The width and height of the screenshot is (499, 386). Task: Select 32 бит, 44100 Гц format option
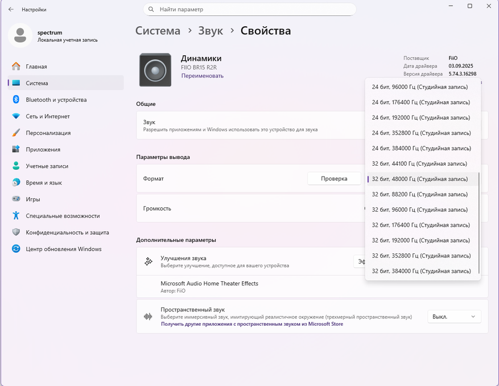click(419, 164)
